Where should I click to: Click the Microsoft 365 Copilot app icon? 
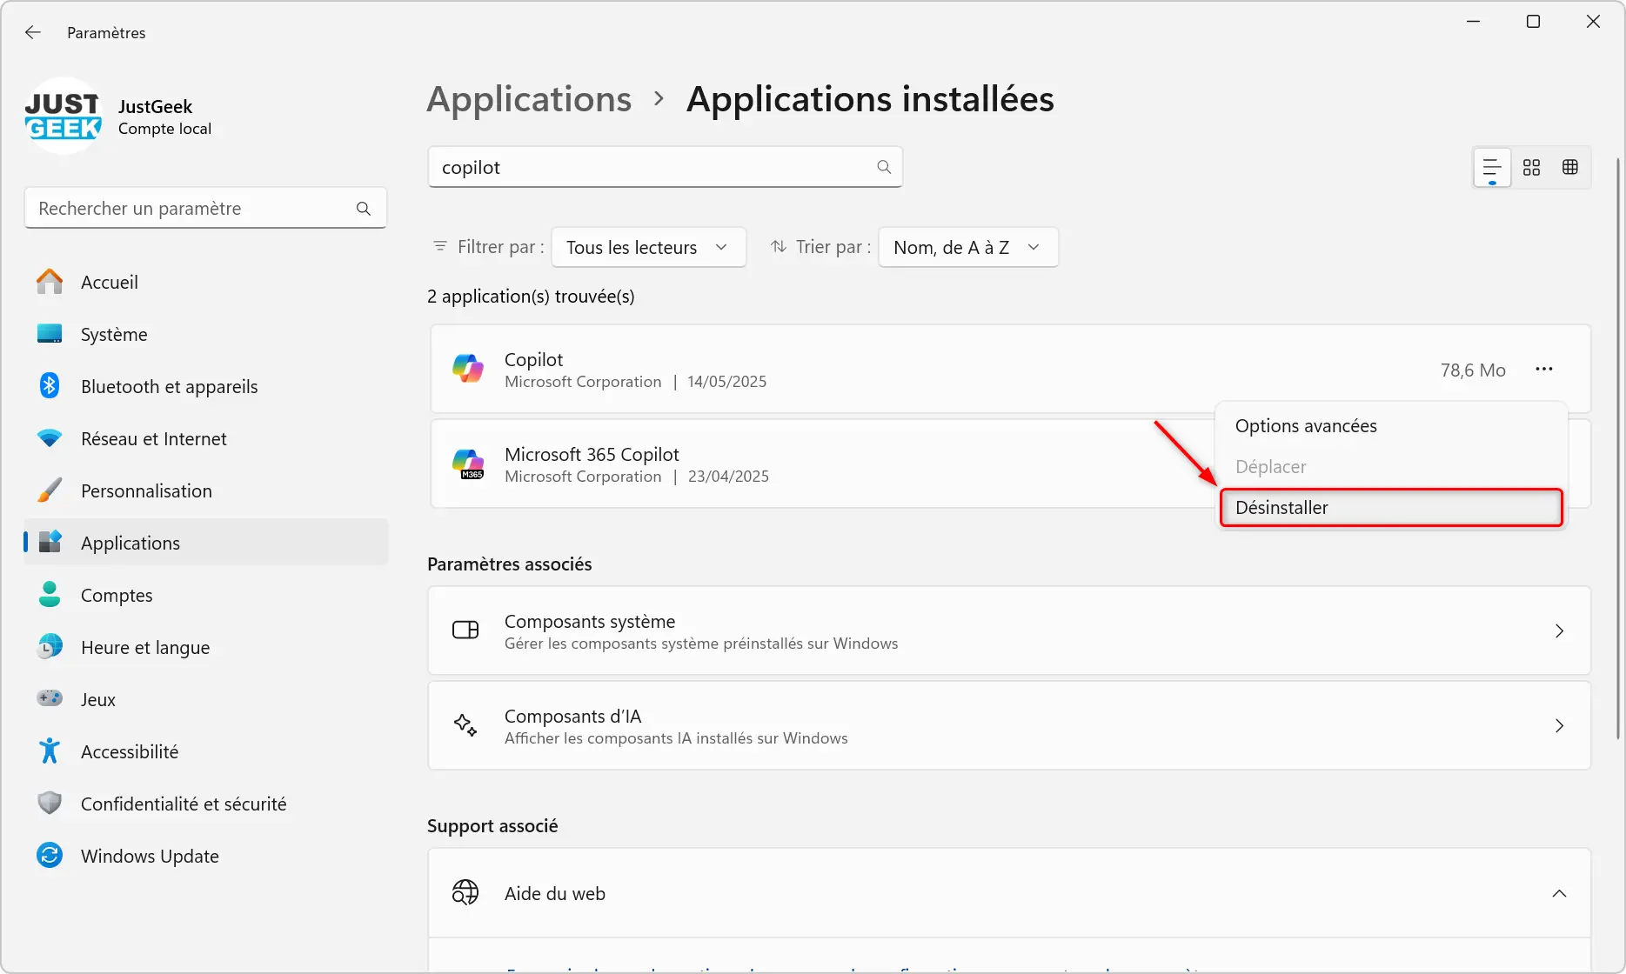(x=468, y=464)
